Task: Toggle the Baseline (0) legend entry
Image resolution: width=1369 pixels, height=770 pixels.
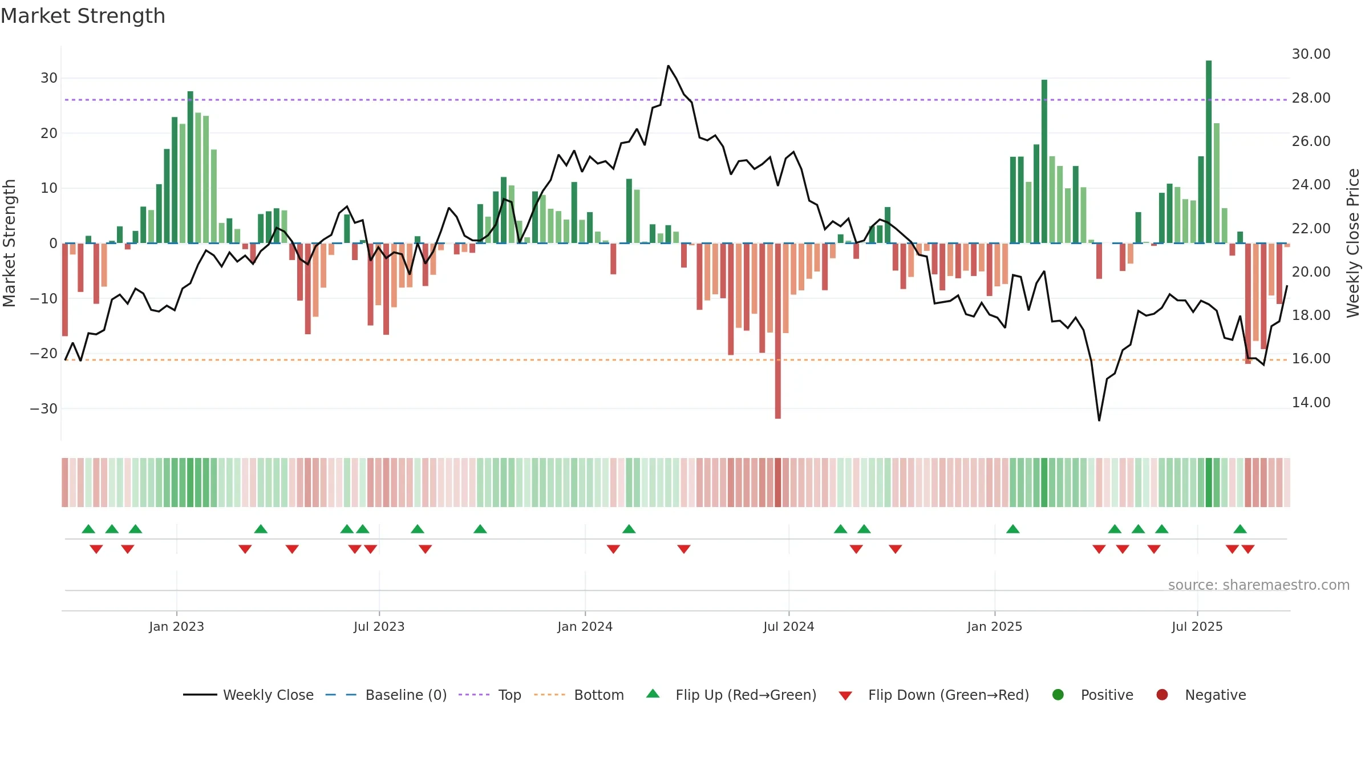Action: click(x=386, y=695)
